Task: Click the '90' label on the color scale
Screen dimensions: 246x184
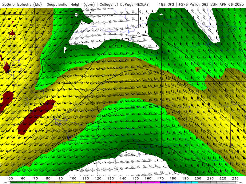Action: pos(61,178)
